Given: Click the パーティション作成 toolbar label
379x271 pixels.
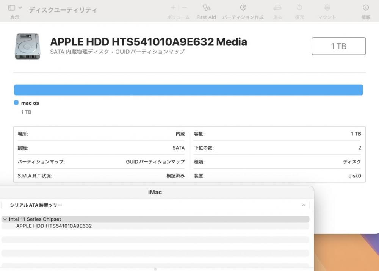Looking at the screenshot, I should coord(243,17).
